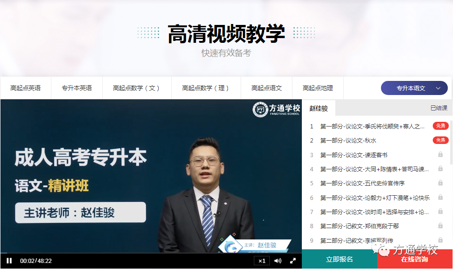Enter fullscreen video mode
Screen dimensions: 453x270
pyautogui.click(x=292, y=261)
